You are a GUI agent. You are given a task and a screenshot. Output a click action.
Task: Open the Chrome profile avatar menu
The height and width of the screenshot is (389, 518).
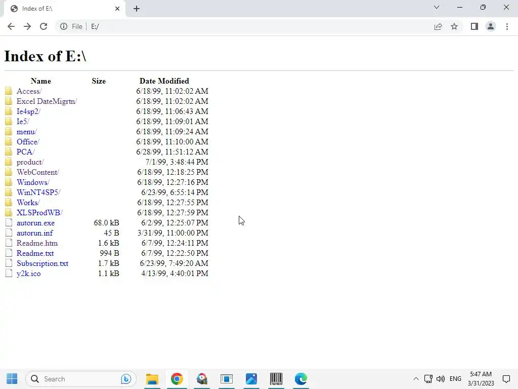pos(491,26)
